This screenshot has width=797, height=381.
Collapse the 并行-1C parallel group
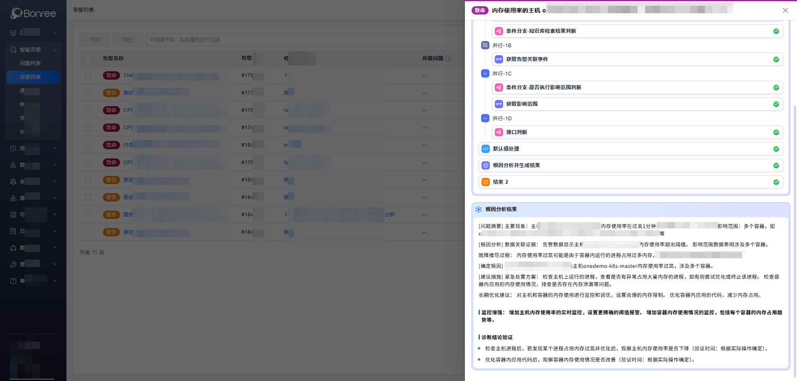coord(485,73)
